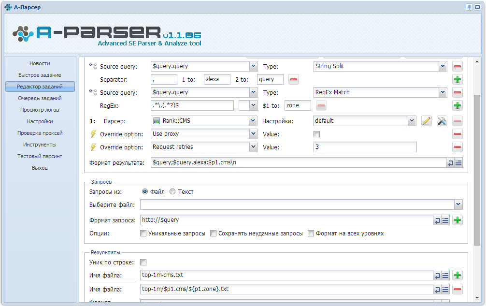
Task: Remove the String Split query builder row
Action: coord(457,66)
